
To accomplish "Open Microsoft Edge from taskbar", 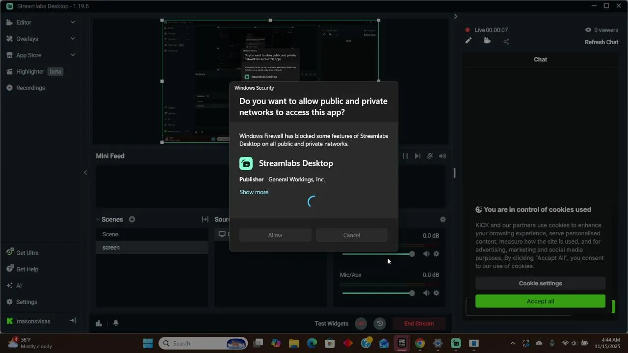I will (x=312, y=343).
